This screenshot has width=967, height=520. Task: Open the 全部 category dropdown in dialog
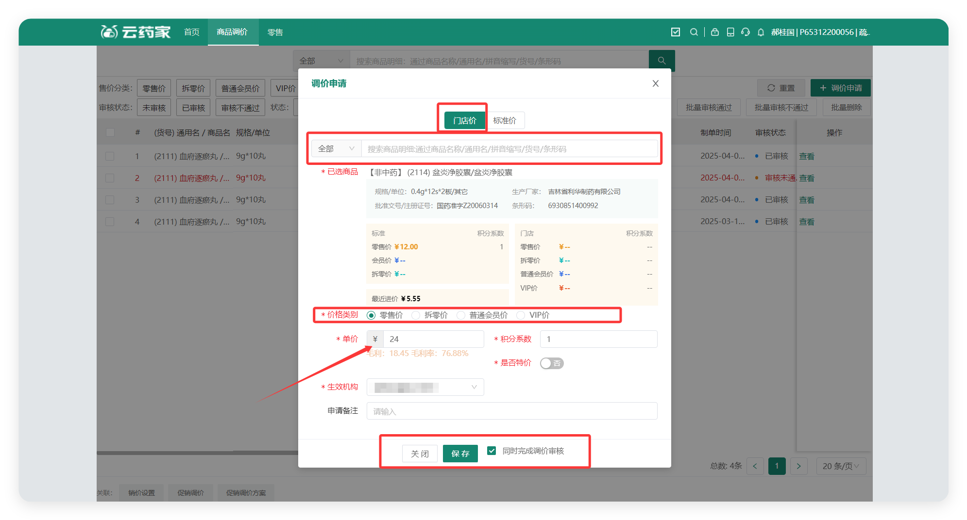click(x=336, y=148)
